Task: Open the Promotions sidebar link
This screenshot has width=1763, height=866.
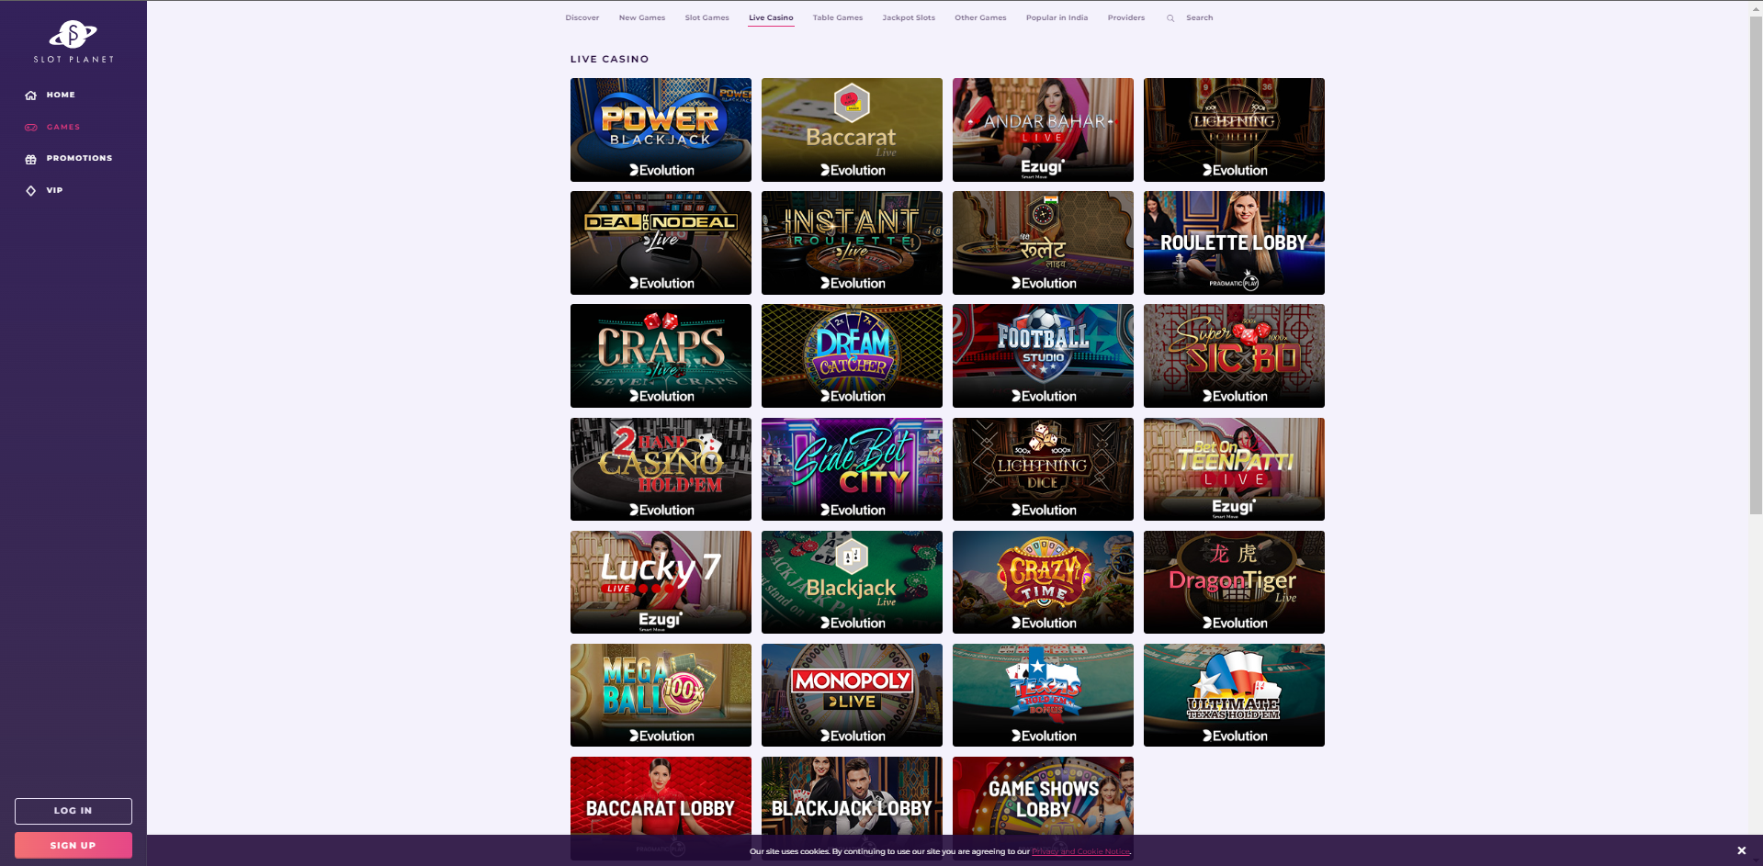Action: pos(79,159)
